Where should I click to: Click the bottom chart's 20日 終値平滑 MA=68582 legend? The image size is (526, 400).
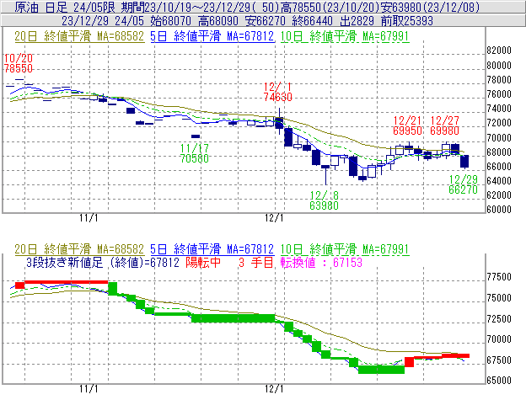pyautogui.click(x=79, y=249)
